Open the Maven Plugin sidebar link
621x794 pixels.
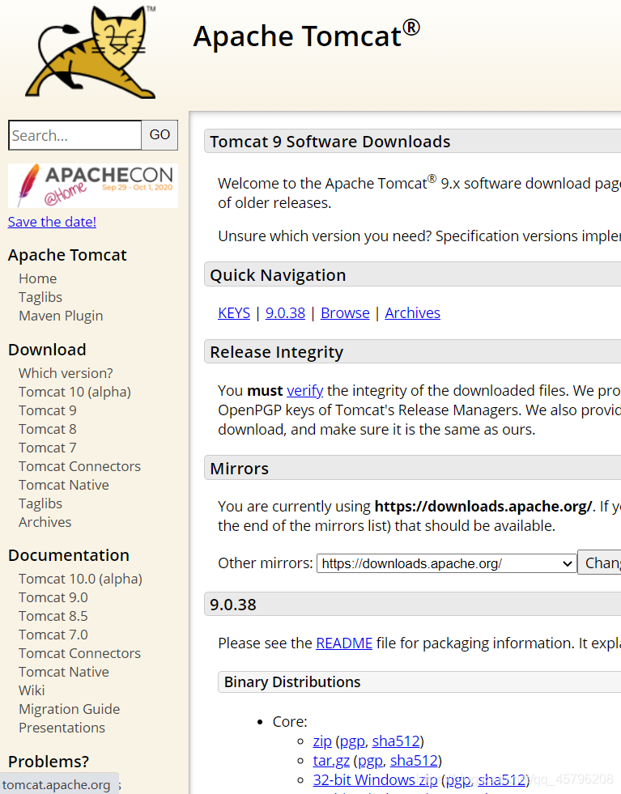61,316
